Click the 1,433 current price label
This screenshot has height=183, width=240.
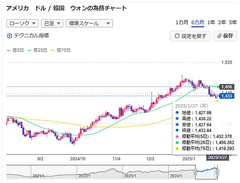coord(226,96)
